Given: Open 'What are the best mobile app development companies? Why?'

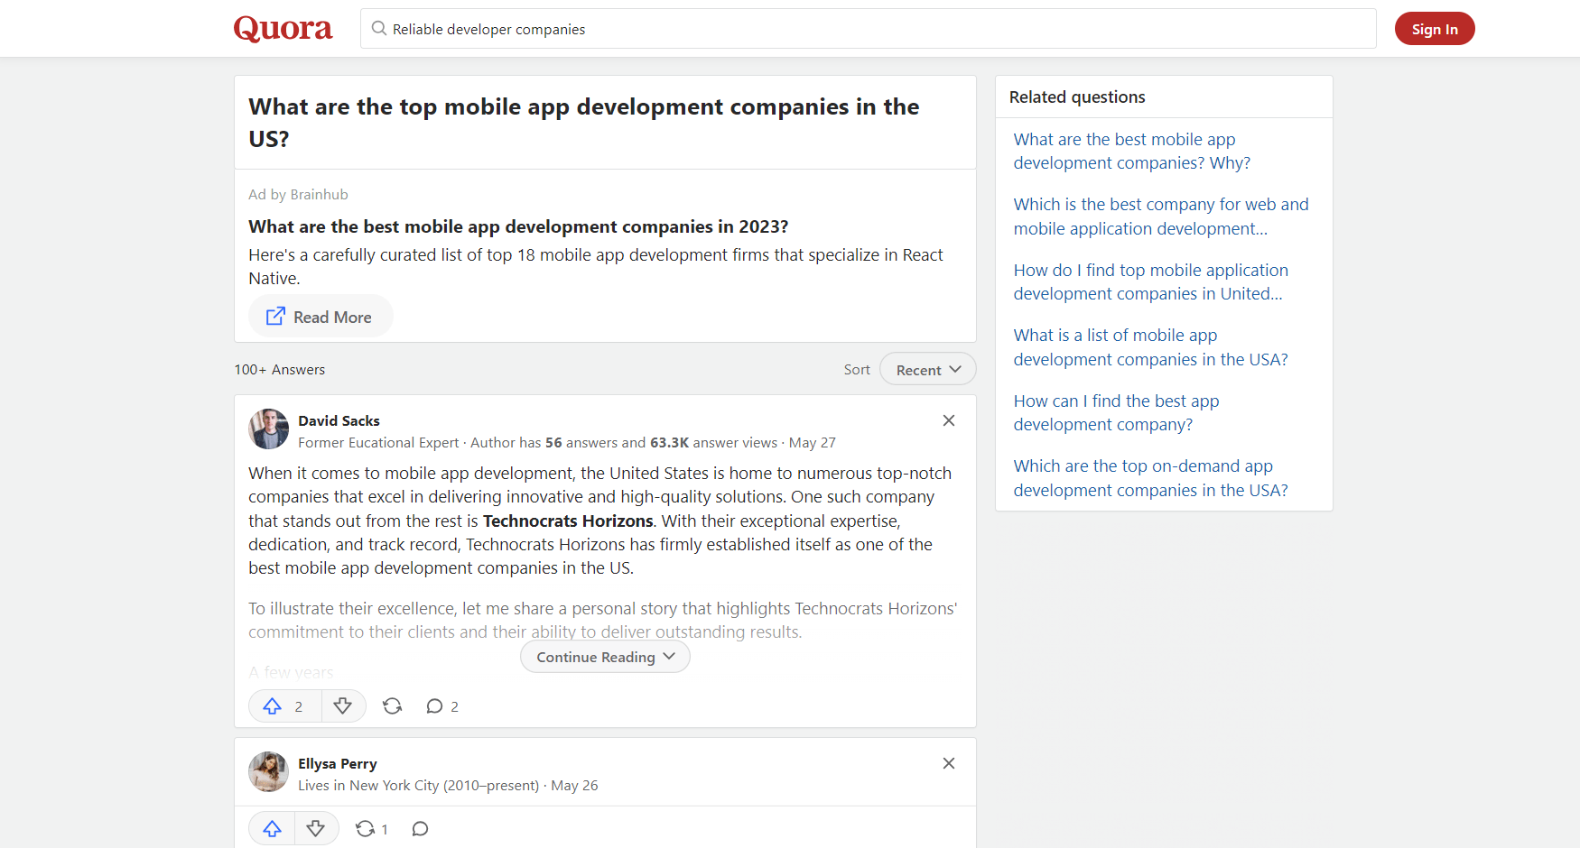Looking at the screenshot, I should (x=1132, y=152).
